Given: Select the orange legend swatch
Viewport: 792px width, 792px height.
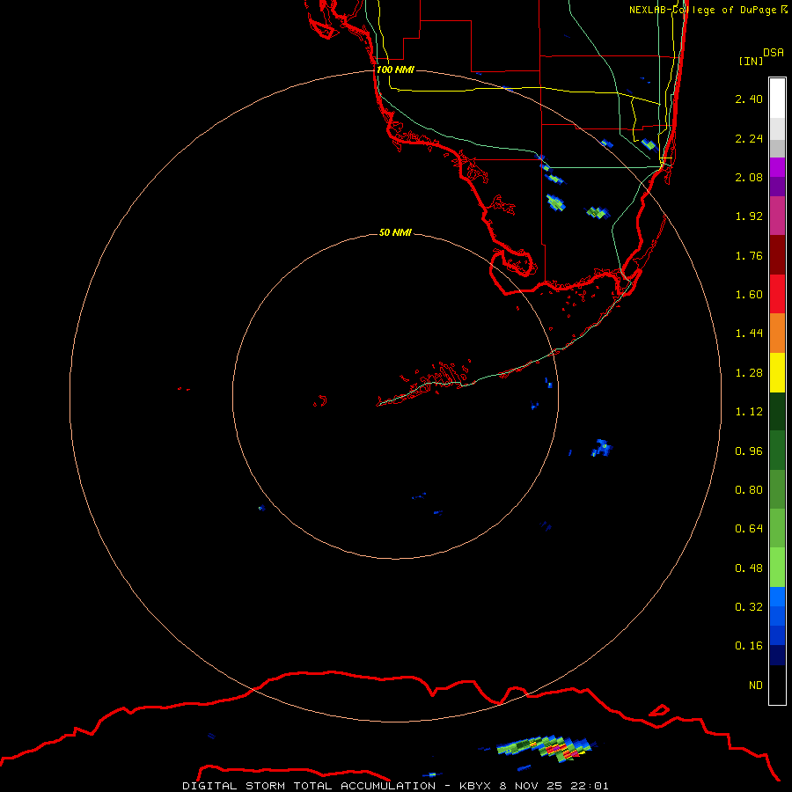Looking at the screenshot, I should click(777, 334).
